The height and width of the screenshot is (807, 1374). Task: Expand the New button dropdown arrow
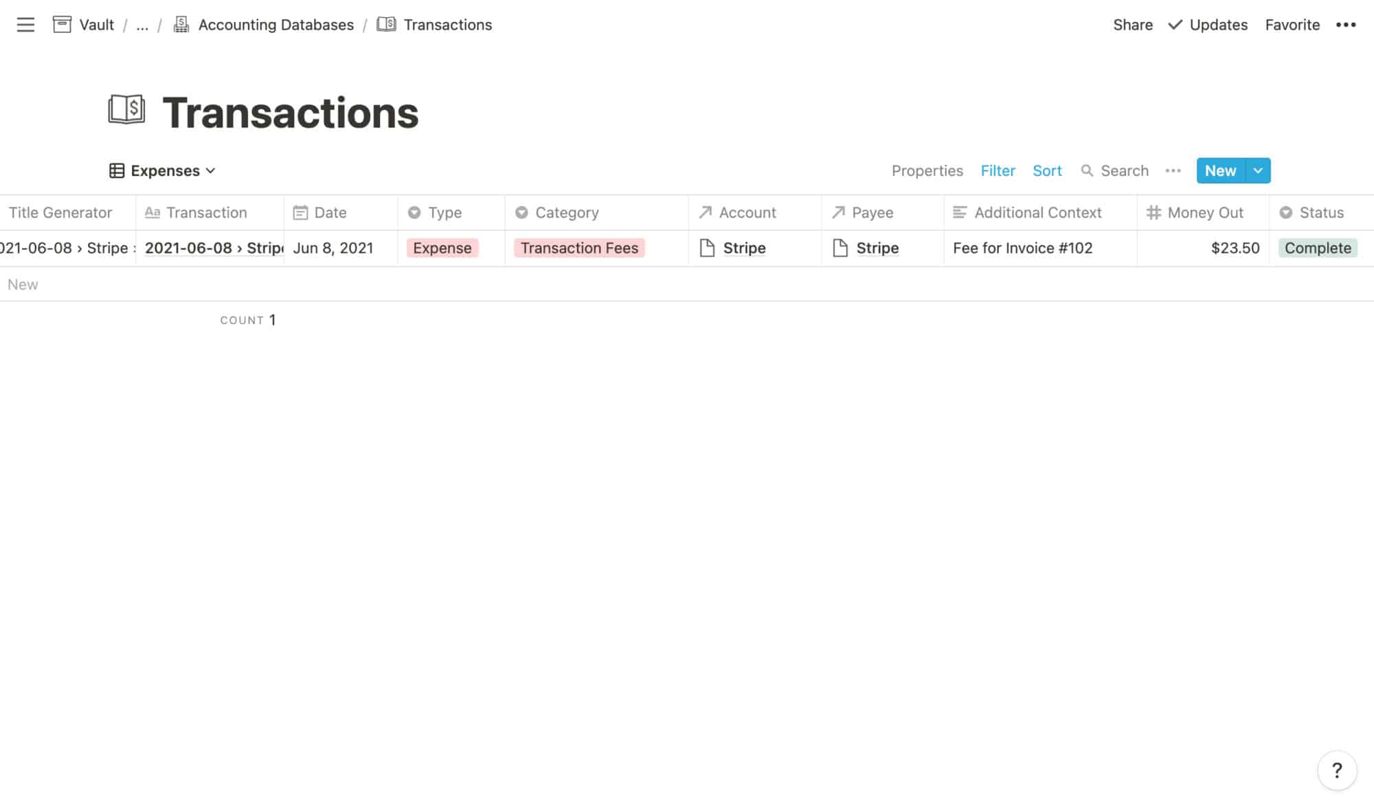coord(1258,170)
